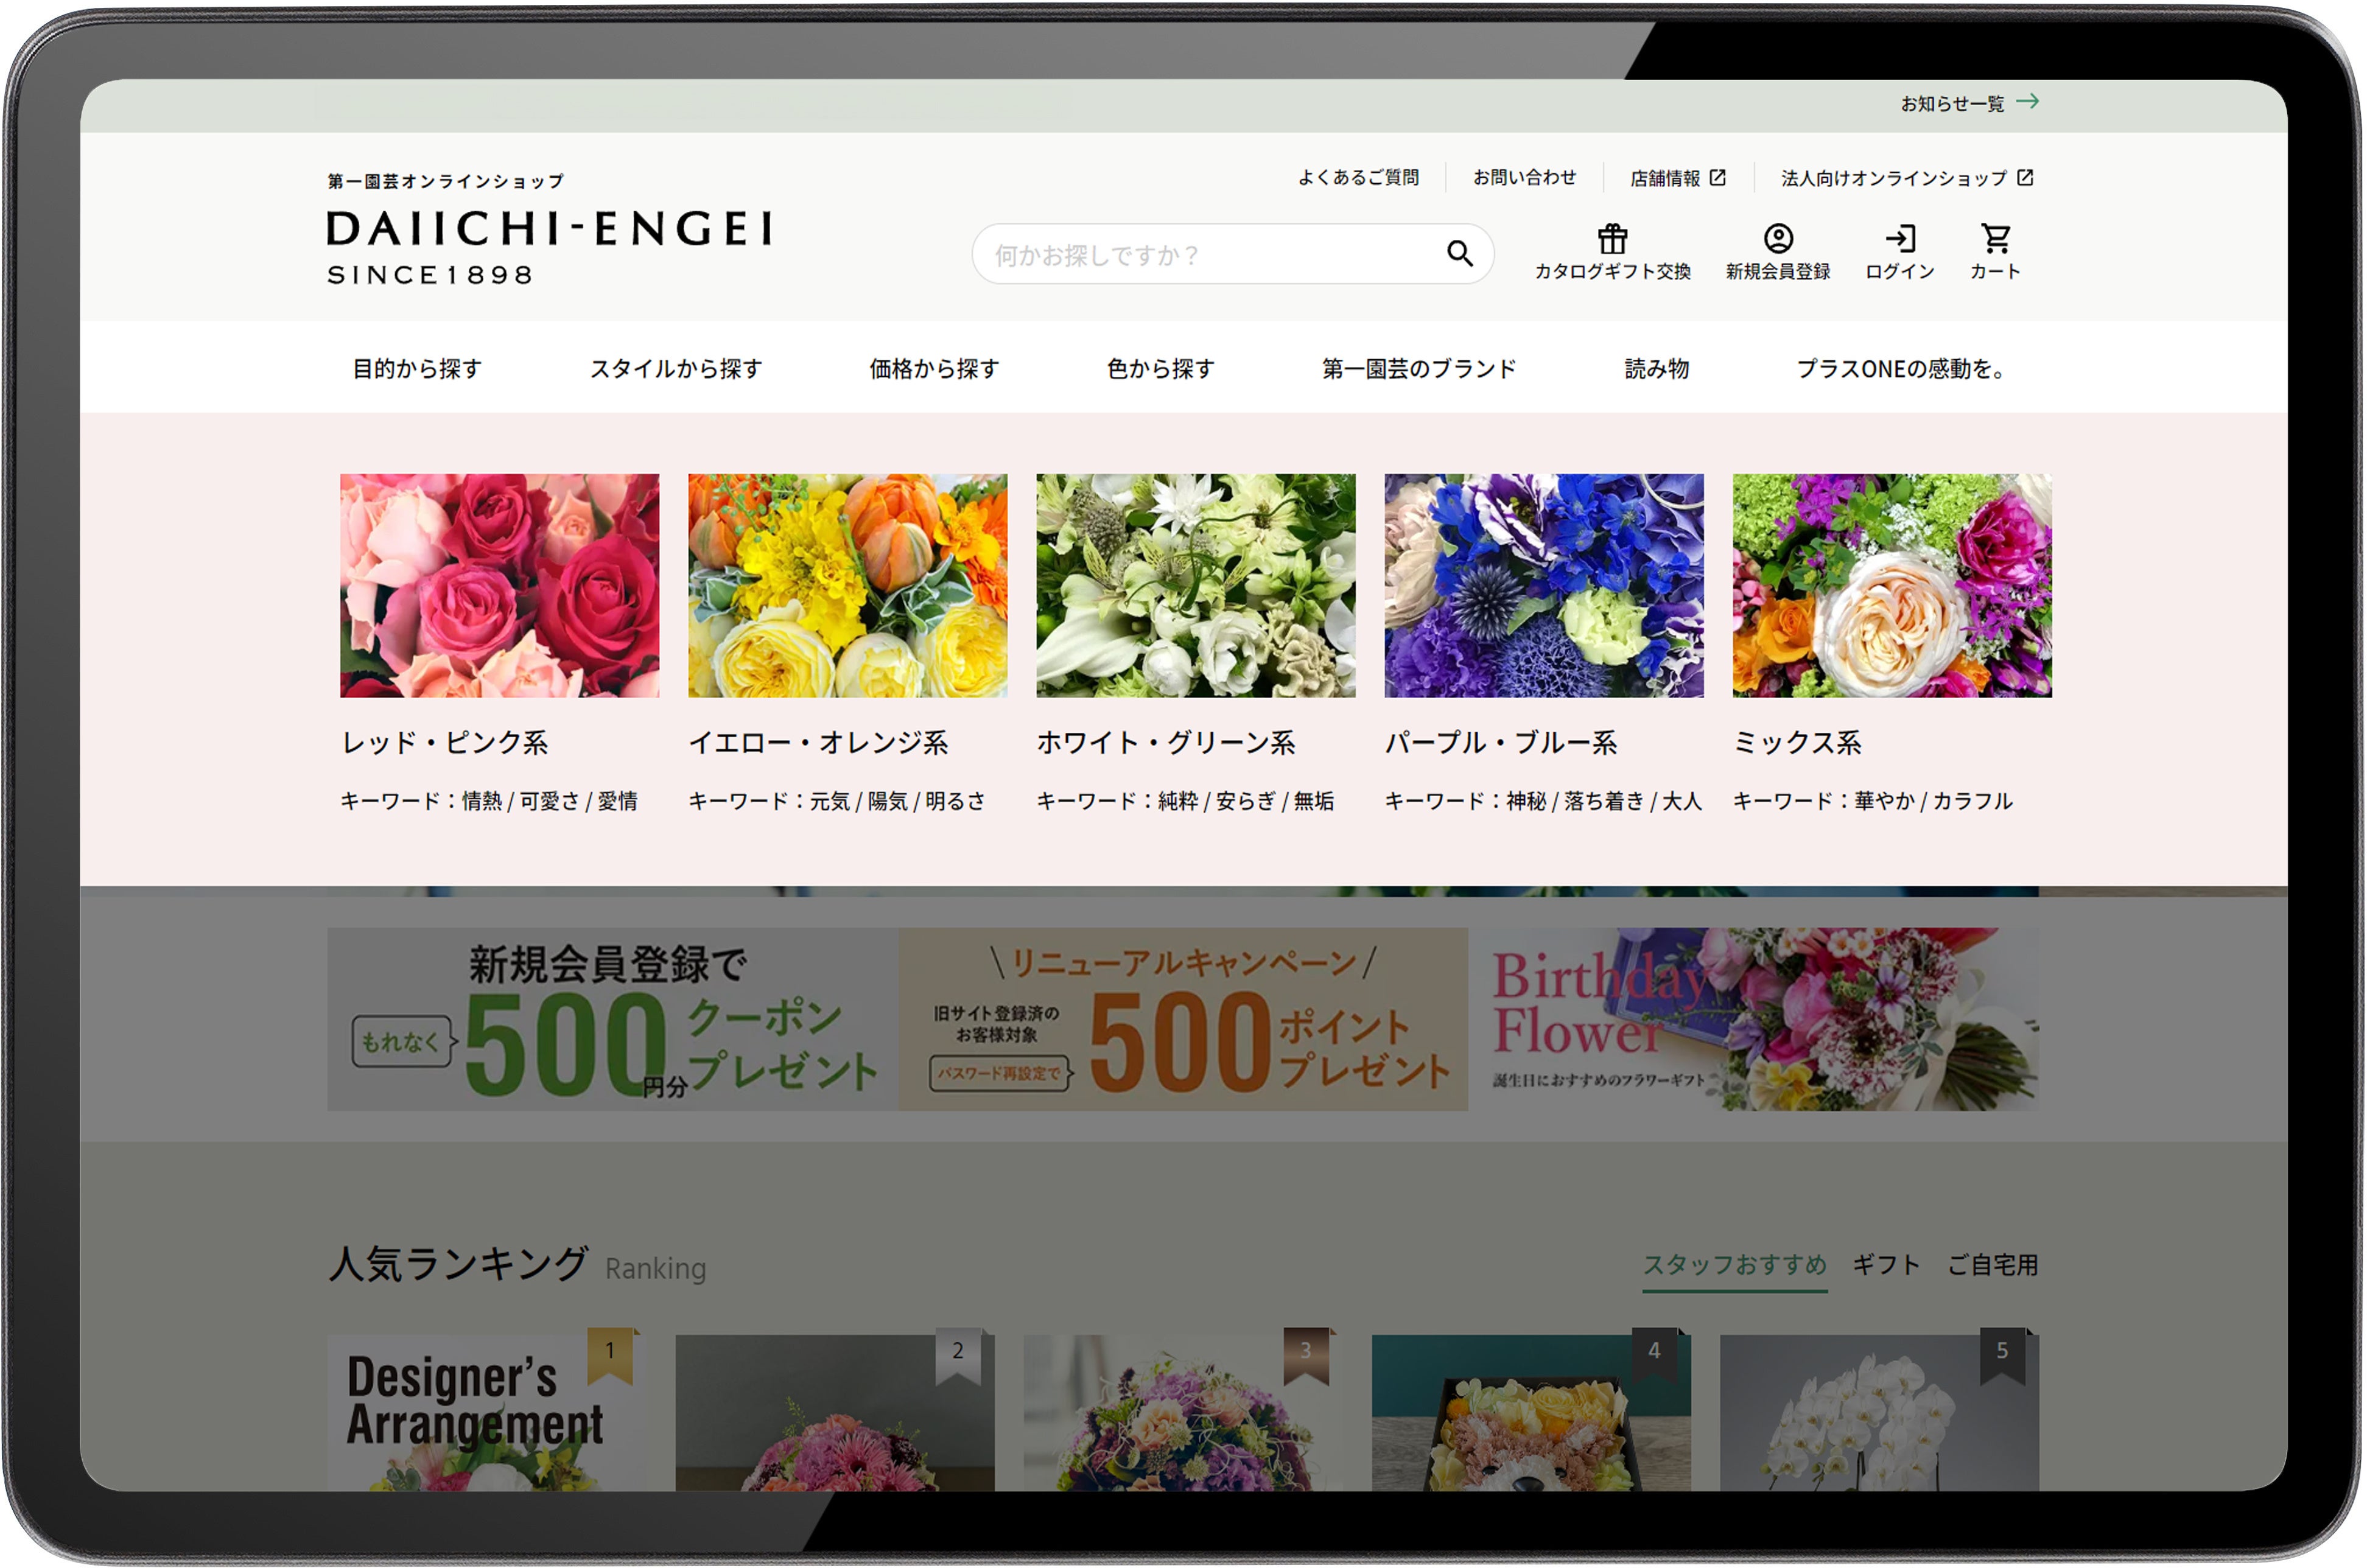Expand the スタイルから探す menu
This screenshot has width=2367, height=1568.
676,369
